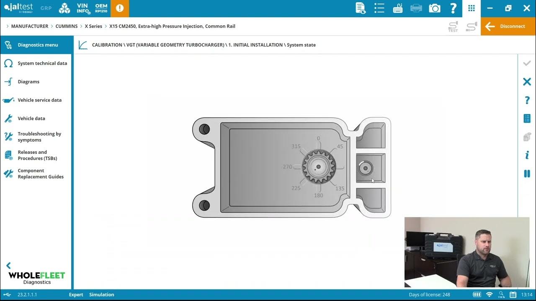Click the calibration graph icon in the header

(83, 45)
